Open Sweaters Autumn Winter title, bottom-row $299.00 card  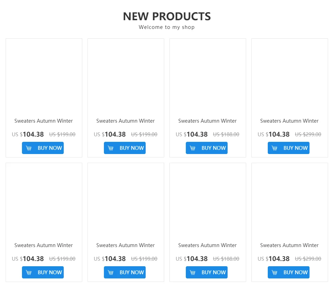click(289, 245)
